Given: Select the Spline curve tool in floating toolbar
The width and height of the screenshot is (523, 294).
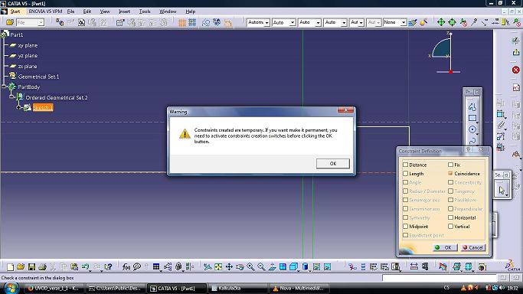Looking at the screenshot, I should click(x=472, y=141).
